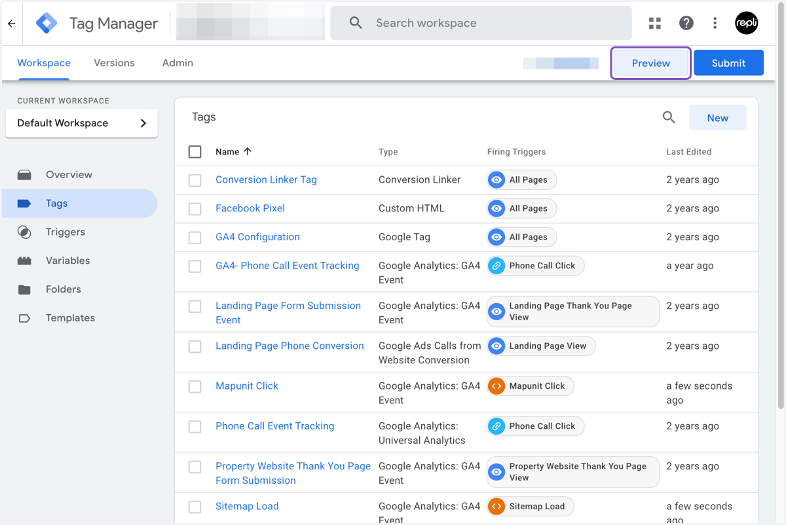Image resolution: width=786 pixels, height=525 pixels.
Task: Click the Mapunit Click trigger chip
Action: (x=530, y=386)
